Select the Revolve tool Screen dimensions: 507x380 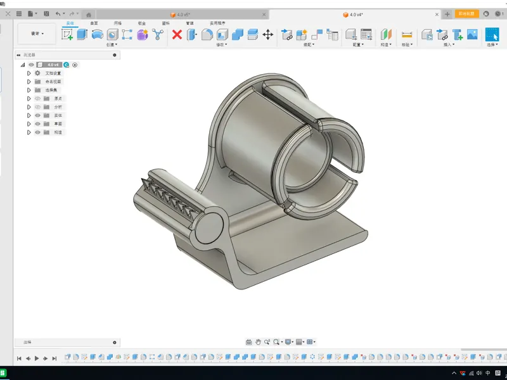(x=98, y=34)
